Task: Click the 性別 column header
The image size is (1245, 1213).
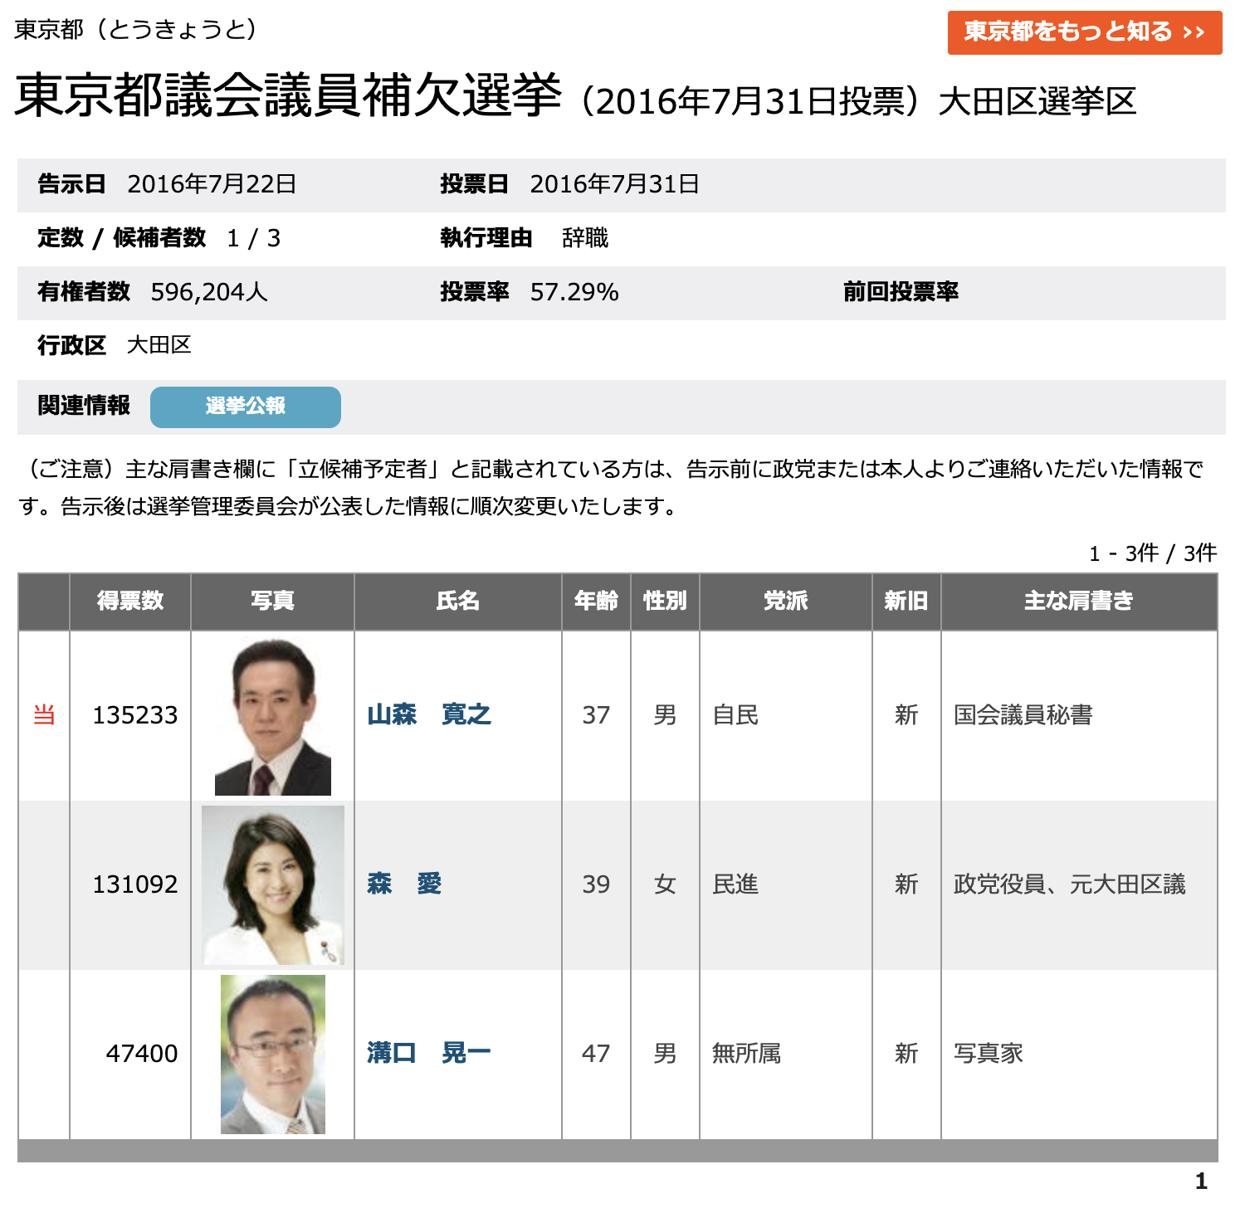Action: coord(665,601)
